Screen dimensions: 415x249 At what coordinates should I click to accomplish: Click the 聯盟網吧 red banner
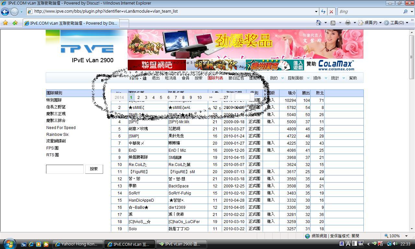(x=157, y=65)
